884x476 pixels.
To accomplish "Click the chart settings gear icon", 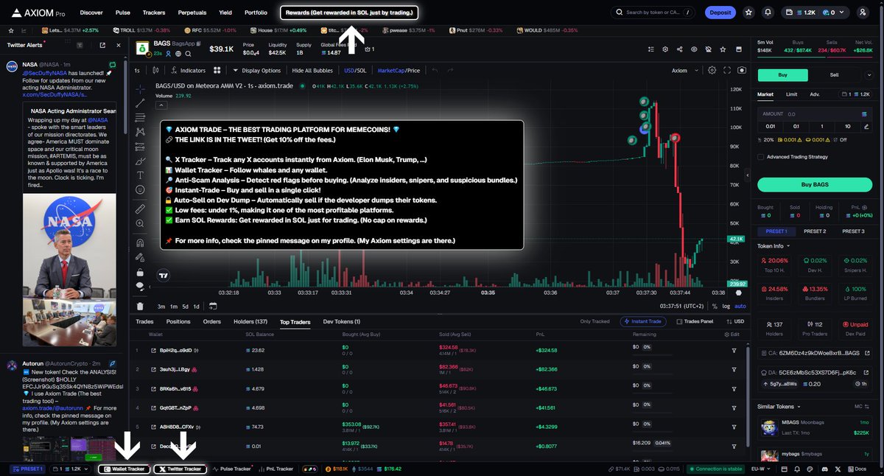I will point(712,71).
